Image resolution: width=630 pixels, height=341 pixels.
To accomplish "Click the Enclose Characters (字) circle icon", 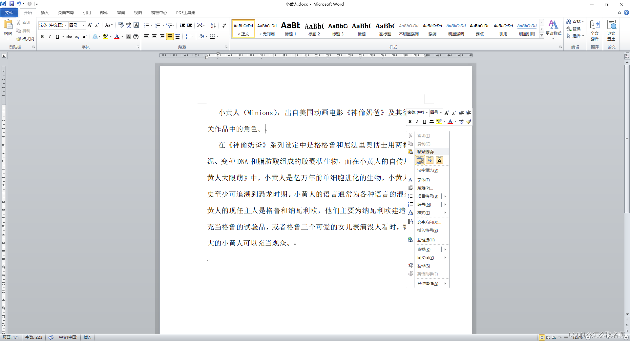I will [x=136, y=37].
